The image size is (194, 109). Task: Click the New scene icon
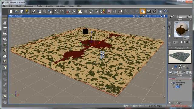pos(11,12)
